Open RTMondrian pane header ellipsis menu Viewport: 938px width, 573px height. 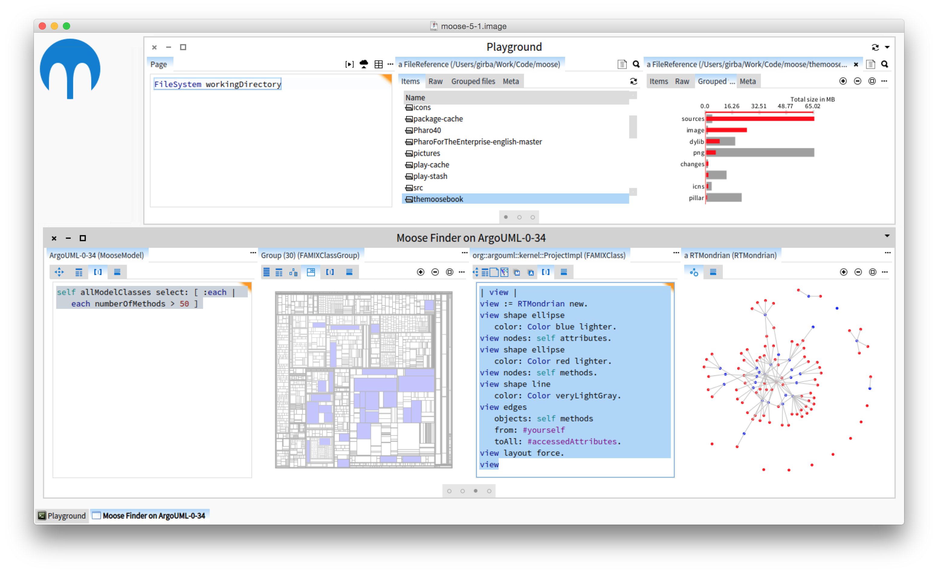tap(887, 252)
